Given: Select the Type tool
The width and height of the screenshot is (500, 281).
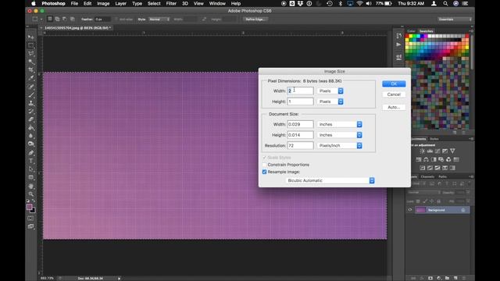Looking at the screenshot, I should 31,161.
